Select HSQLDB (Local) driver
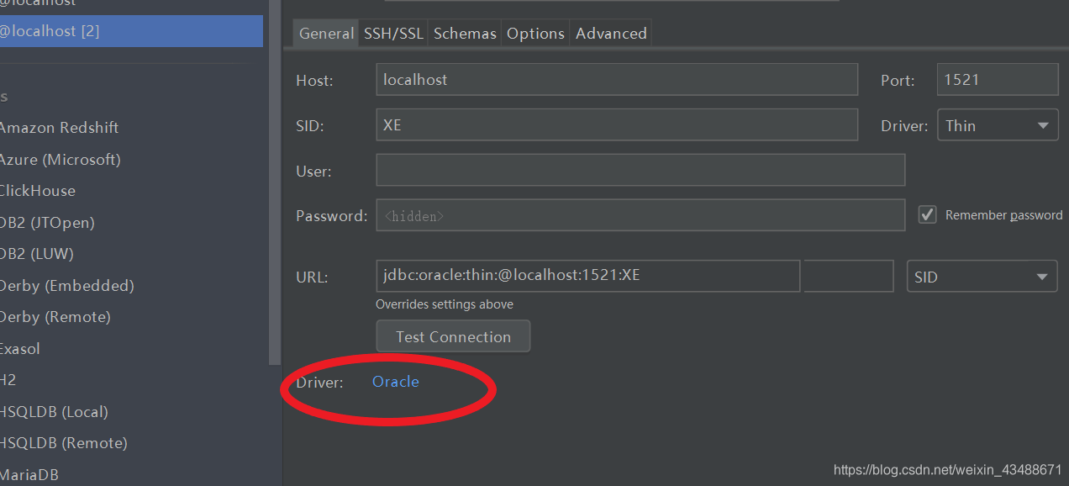The height and width of the screenshot is (486, 1069). tap(55, 412)
